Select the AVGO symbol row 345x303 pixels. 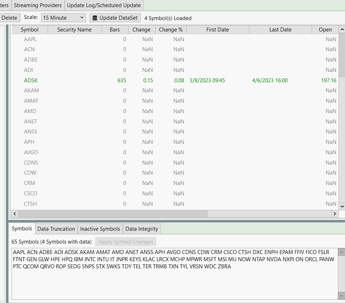pyautogui.click(x=175, y=152)
